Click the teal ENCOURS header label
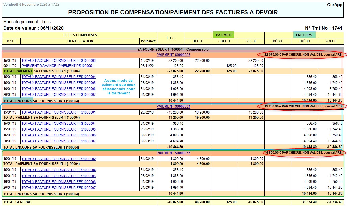 (304, 35)
